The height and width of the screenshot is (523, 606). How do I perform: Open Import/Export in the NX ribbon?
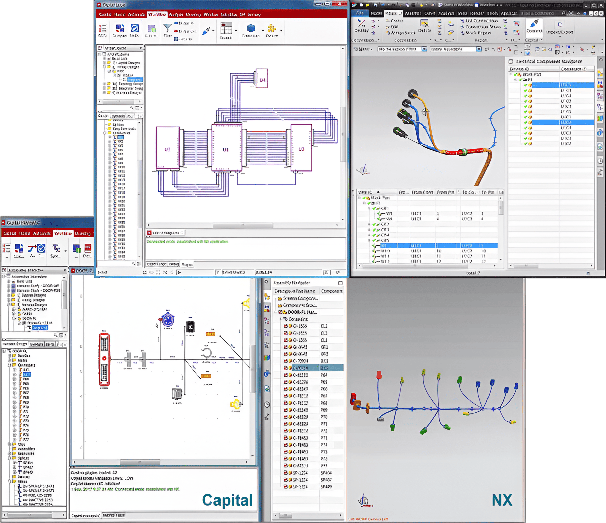click(560, 28)
